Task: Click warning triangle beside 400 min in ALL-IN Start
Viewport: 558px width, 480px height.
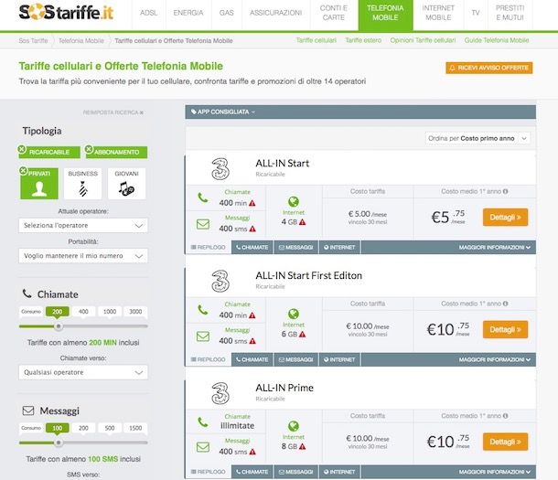Action: coord(252,203)
